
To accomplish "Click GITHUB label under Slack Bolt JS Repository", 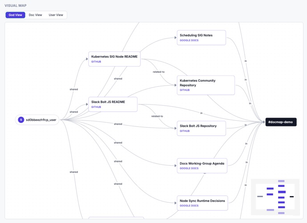I will pos(185,131).
